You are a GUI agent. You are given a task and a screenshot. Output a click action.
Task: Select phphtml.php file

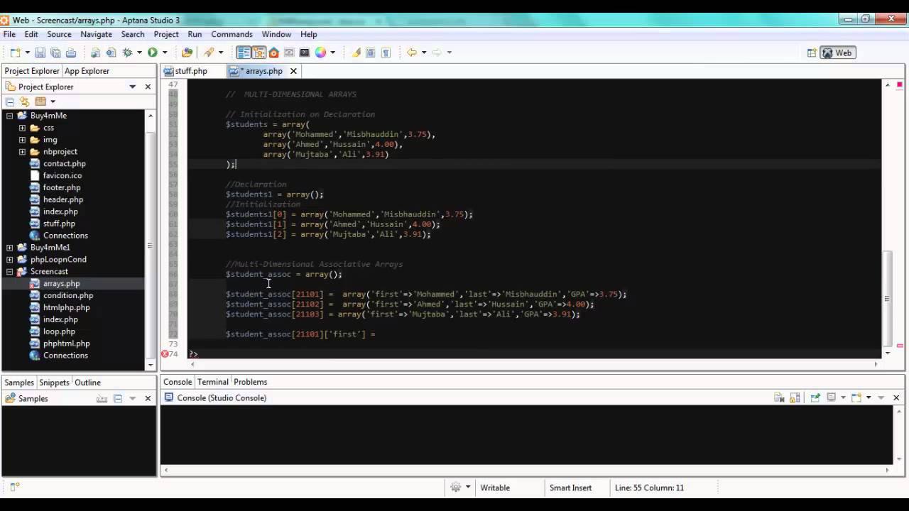click(x=66, y=344)
